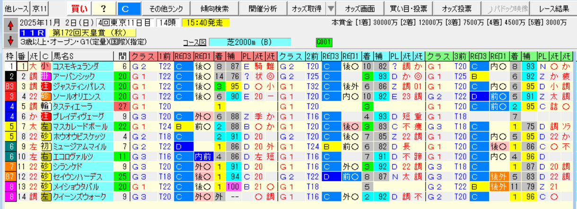Open 開催分析 screen

point(262,8)
